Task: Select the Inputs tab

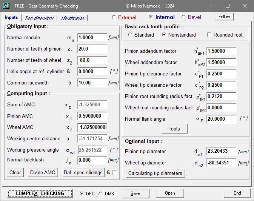Action: (x=11, y=17)
